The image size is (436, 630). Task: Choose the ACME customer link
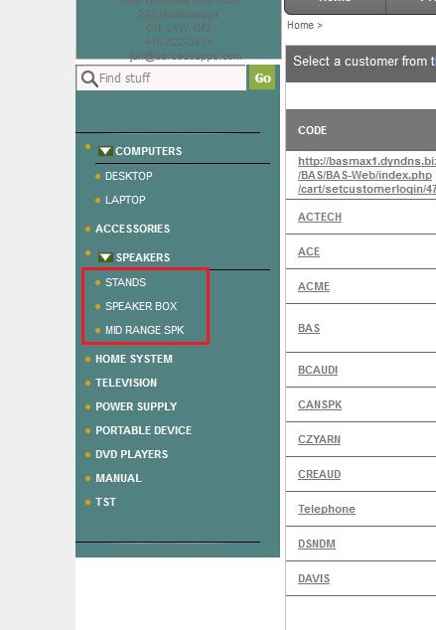[x=314, y=286]
